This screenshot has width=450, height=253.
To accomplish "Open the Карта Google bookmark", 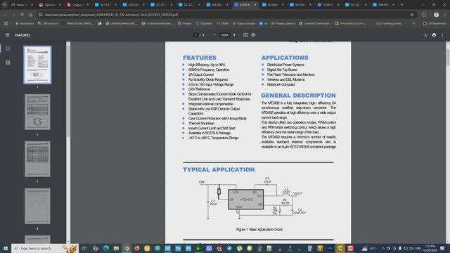I will point(244,23).
